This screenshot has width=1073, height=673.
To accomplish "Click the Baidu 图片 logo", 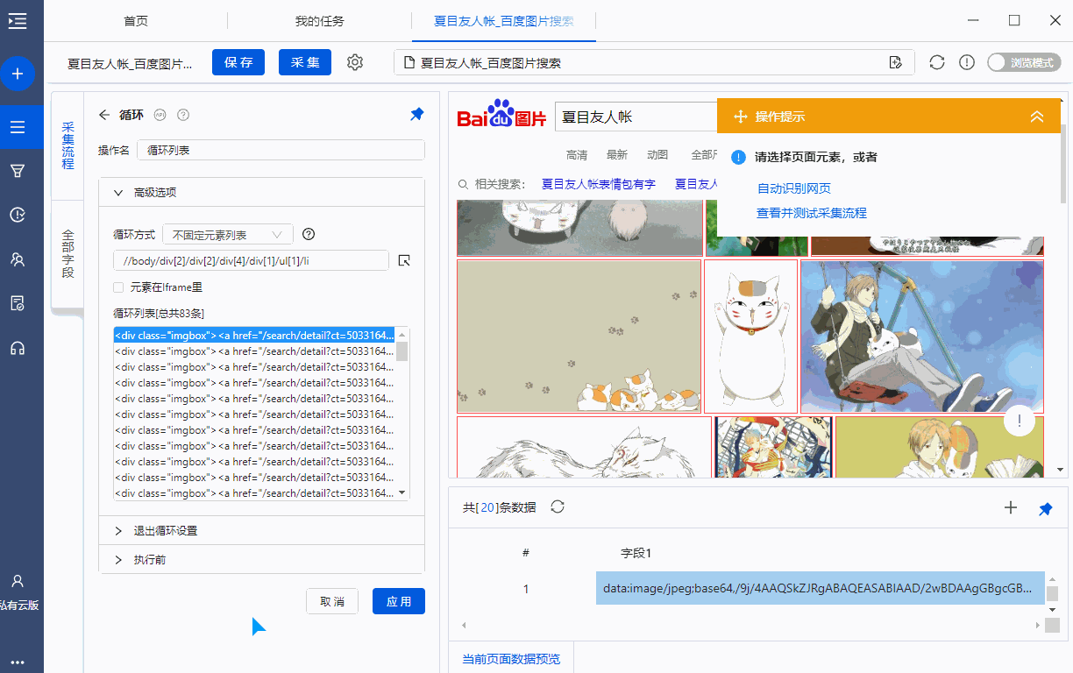I will click(x=502, y=116).
